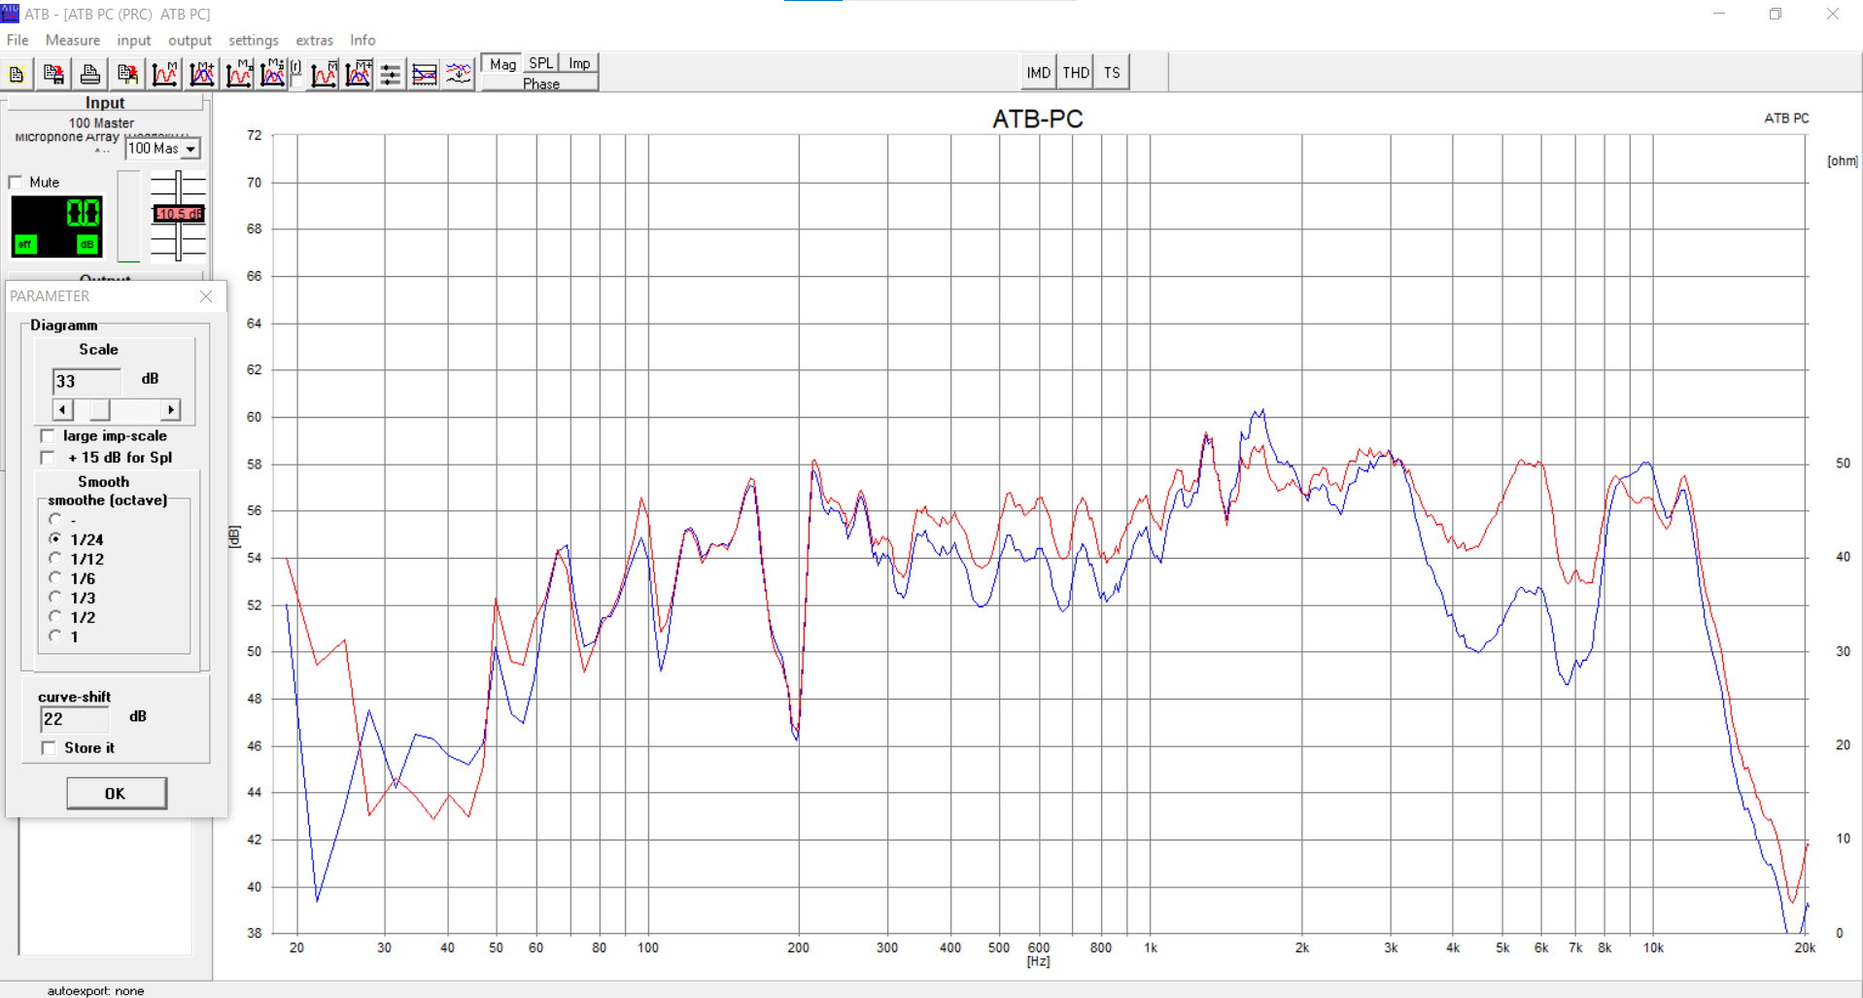Click the Scale slider right arrow
Image resolution: width=1863 pixels, height=998 pixels.
(171, 410)
